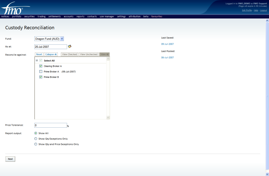Click the Reset button
This screenshot has width=269, height=176.
pyautogui.click(x=39, y=54)
